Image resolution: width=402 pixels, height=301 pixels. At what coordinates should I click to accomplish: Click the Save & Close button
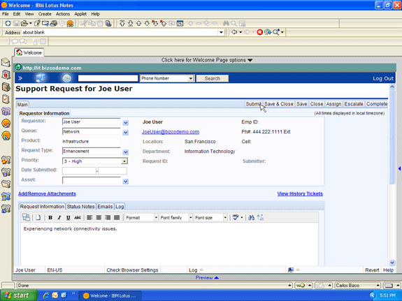(x=279, y=104)
